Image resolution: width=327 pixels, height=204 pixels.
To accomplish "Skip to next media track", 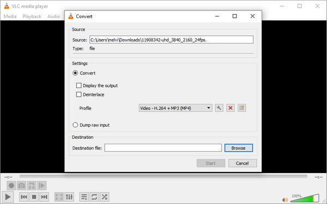I will [x=44, y=197].
